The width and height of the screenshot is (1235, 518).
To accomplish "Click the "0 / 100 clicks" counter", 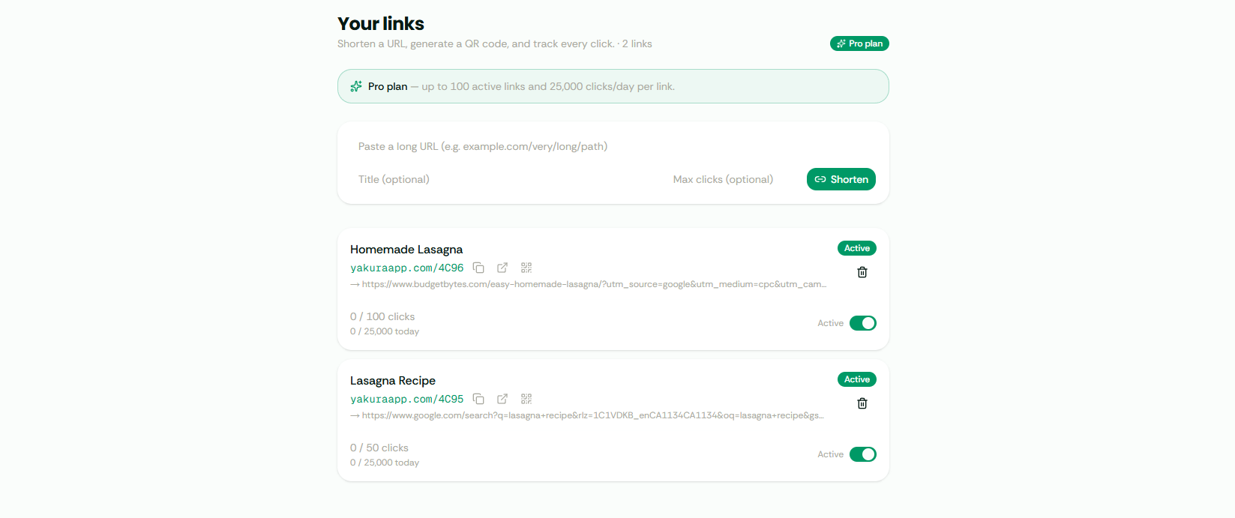I will coord(382,316).
